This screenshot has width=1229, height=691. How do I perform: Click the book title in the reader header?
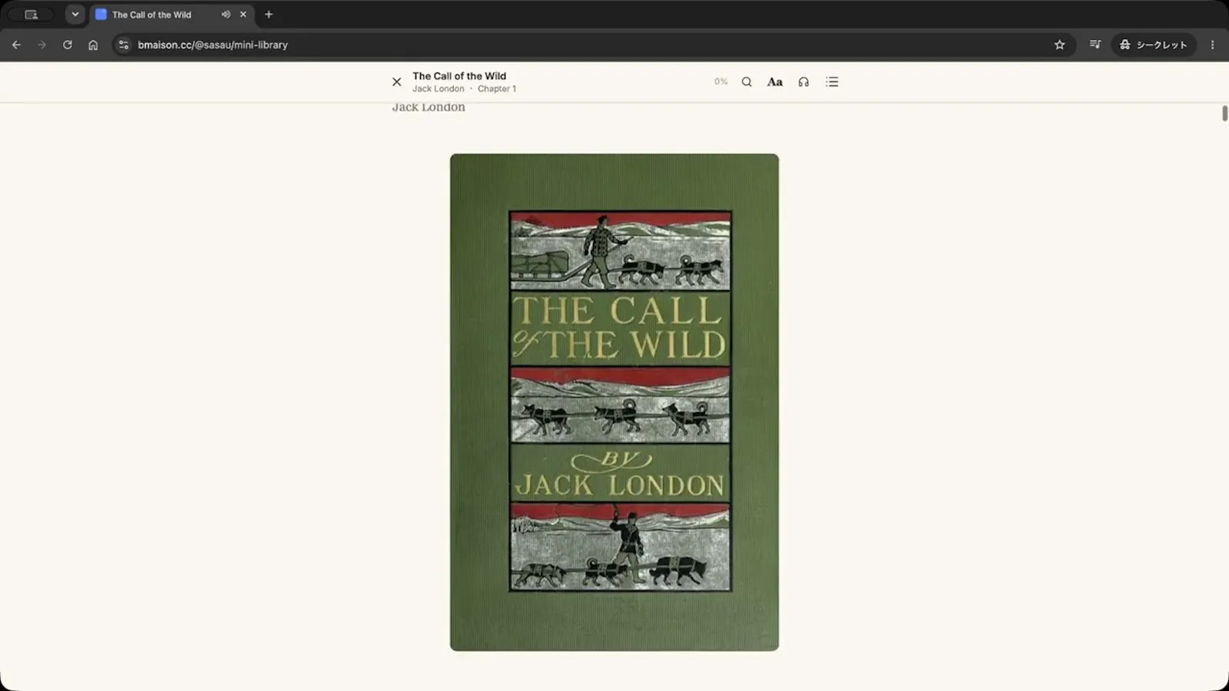pyautogui.click(x=459, y=76)
